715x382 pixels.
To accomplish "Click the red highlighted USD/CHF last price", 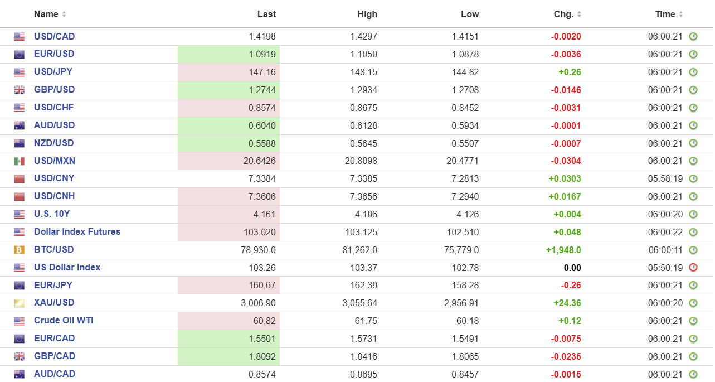I will 262,108.
